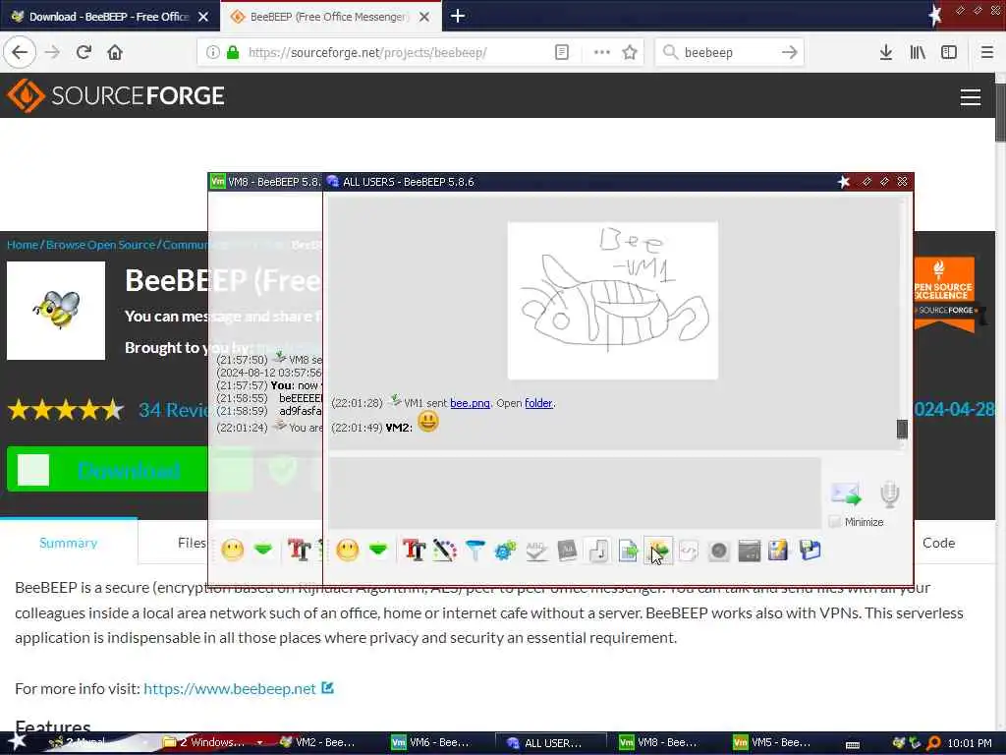Click the chat scrollbar thumb in ALL USERS
The height and width of the screenshot is (755, 1006).
(902, 429)
